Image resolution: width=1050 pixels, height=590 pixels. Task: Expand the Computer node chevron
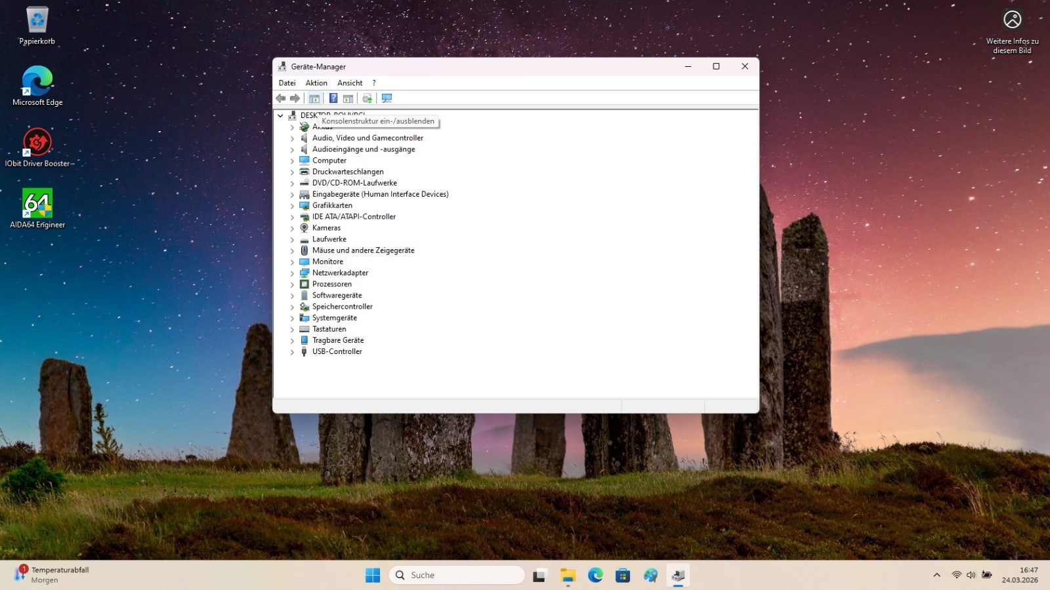(292, 161)
